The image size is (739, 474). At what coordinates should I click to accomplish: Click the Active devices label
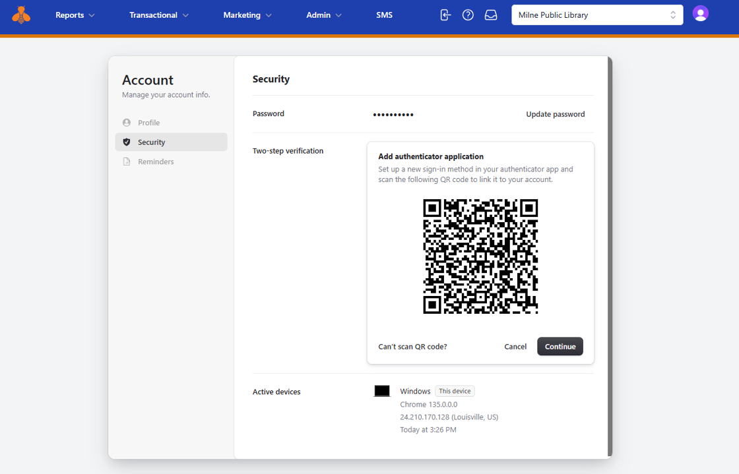[x=276, y=392]
